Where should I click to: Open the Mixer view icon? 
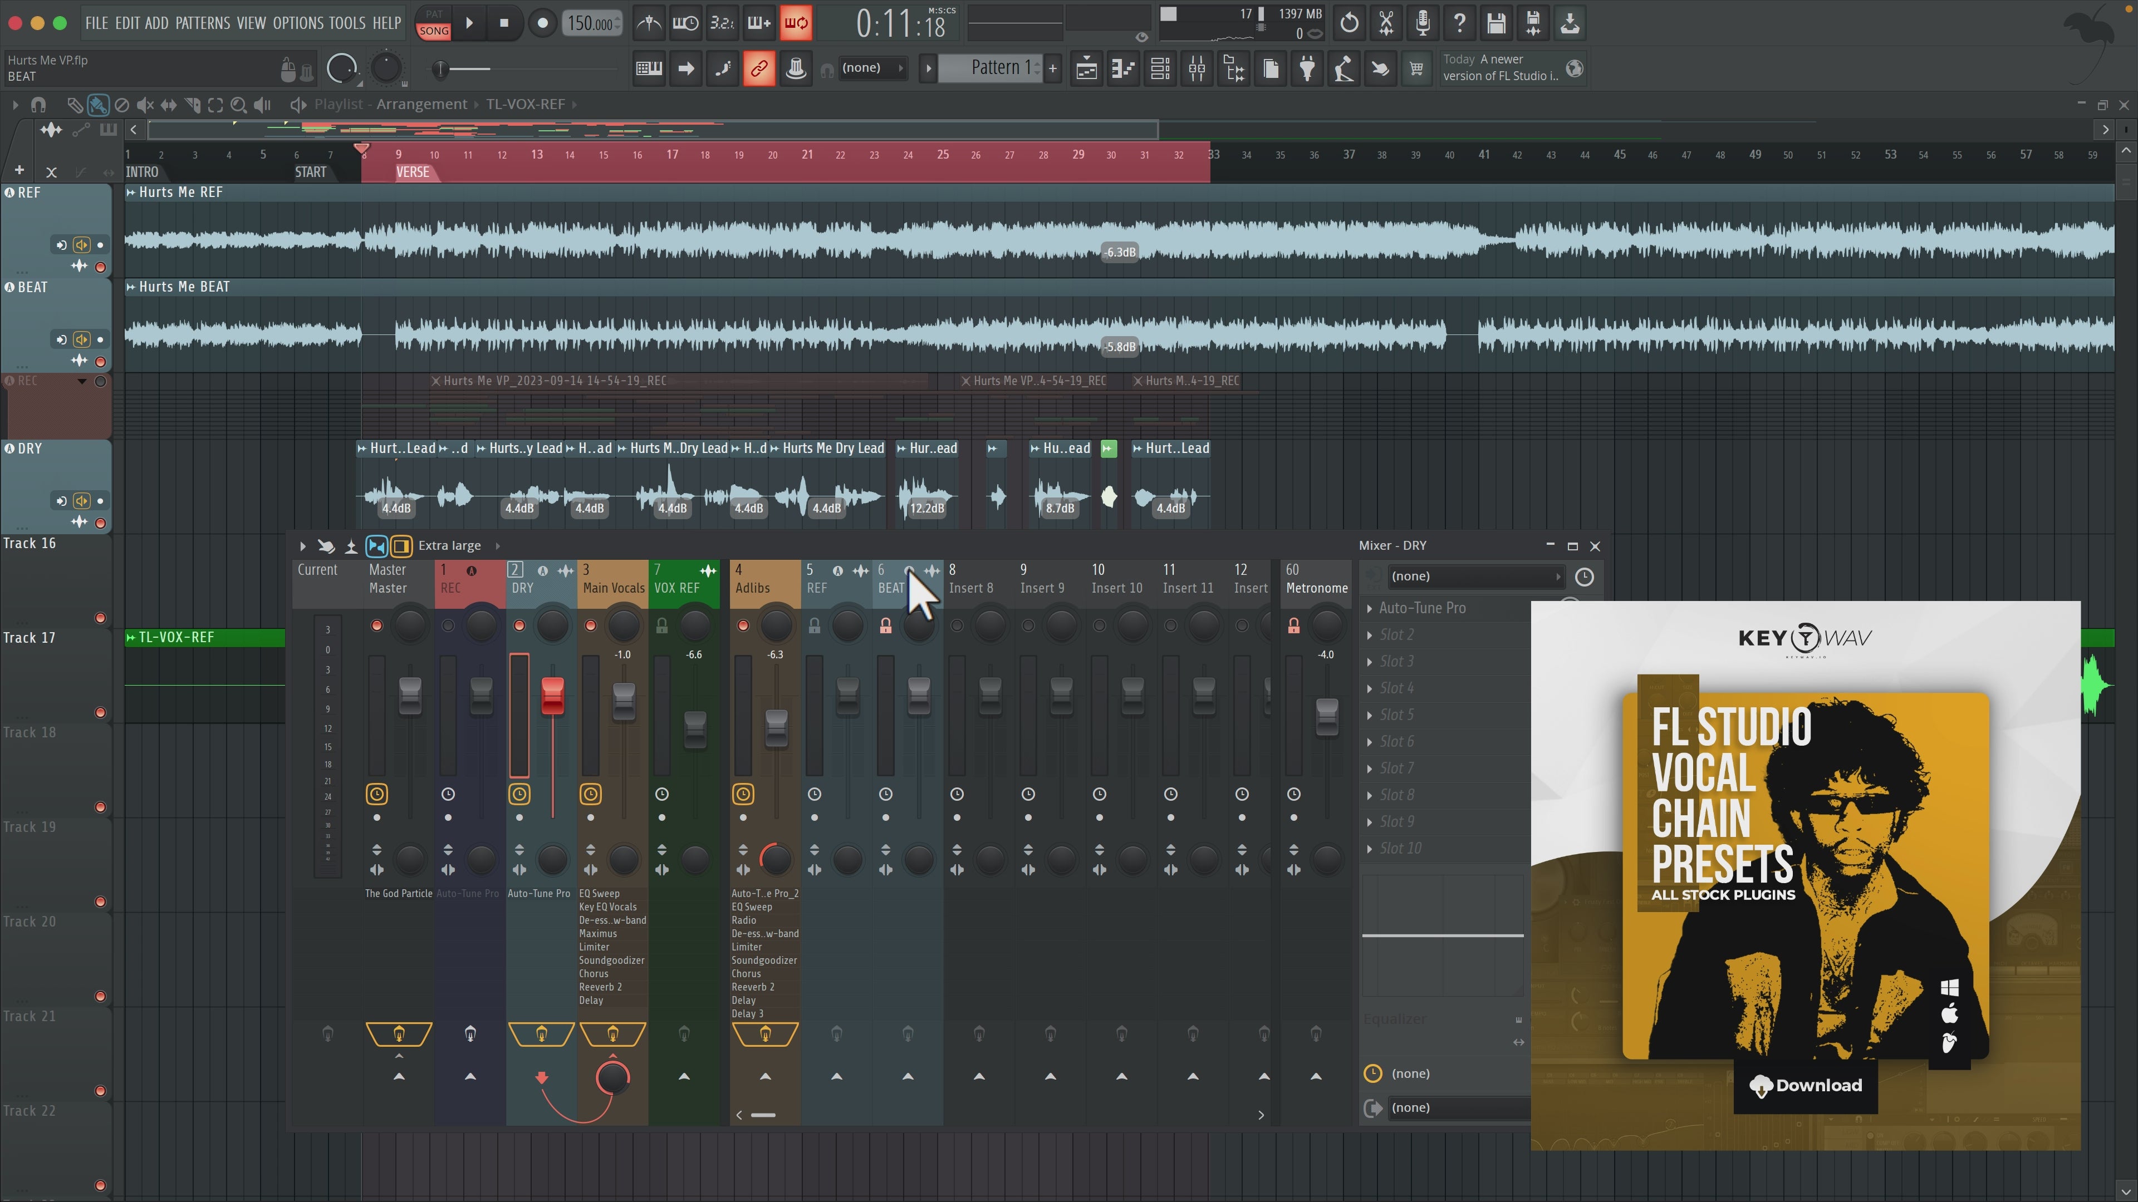[x=1197, y=69]
